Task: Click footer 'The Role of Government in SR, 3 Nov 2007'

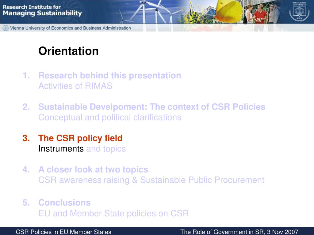Action: tap(239, 232)
